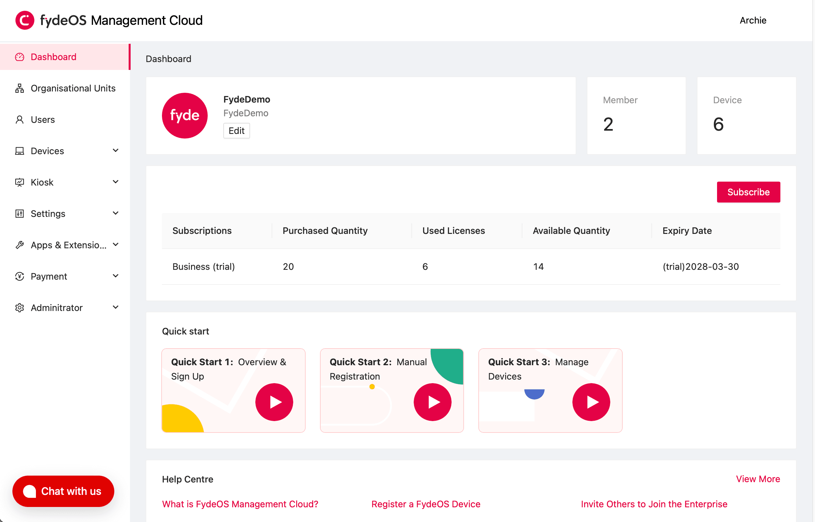Viewport: 815px width, 522px height.
Task: Click the View More help link
Action: point(758,479)
